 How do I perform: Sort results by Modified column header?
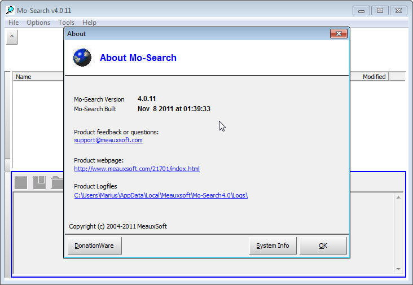[370, 77]
